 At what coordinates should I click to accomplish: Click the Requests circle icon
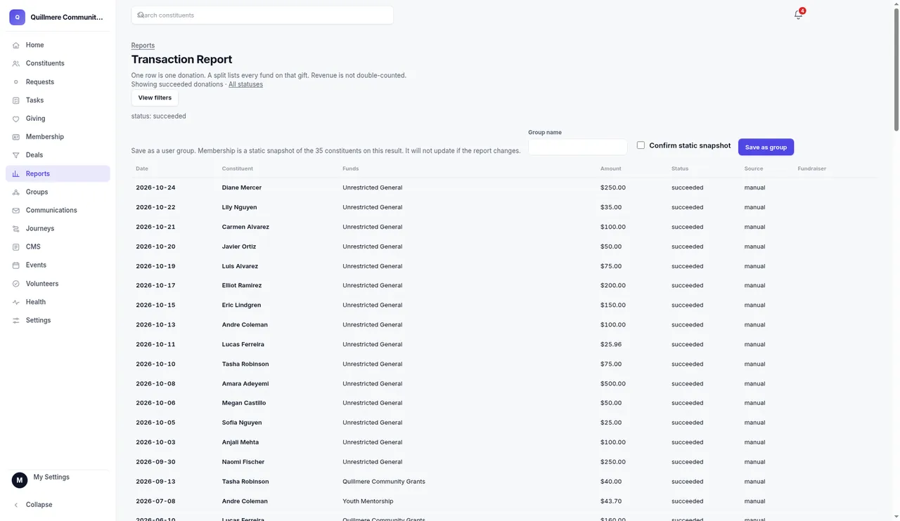[x=16, y=82]
